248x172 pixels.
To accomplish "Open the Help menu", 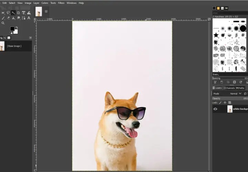I will [81, 3].
